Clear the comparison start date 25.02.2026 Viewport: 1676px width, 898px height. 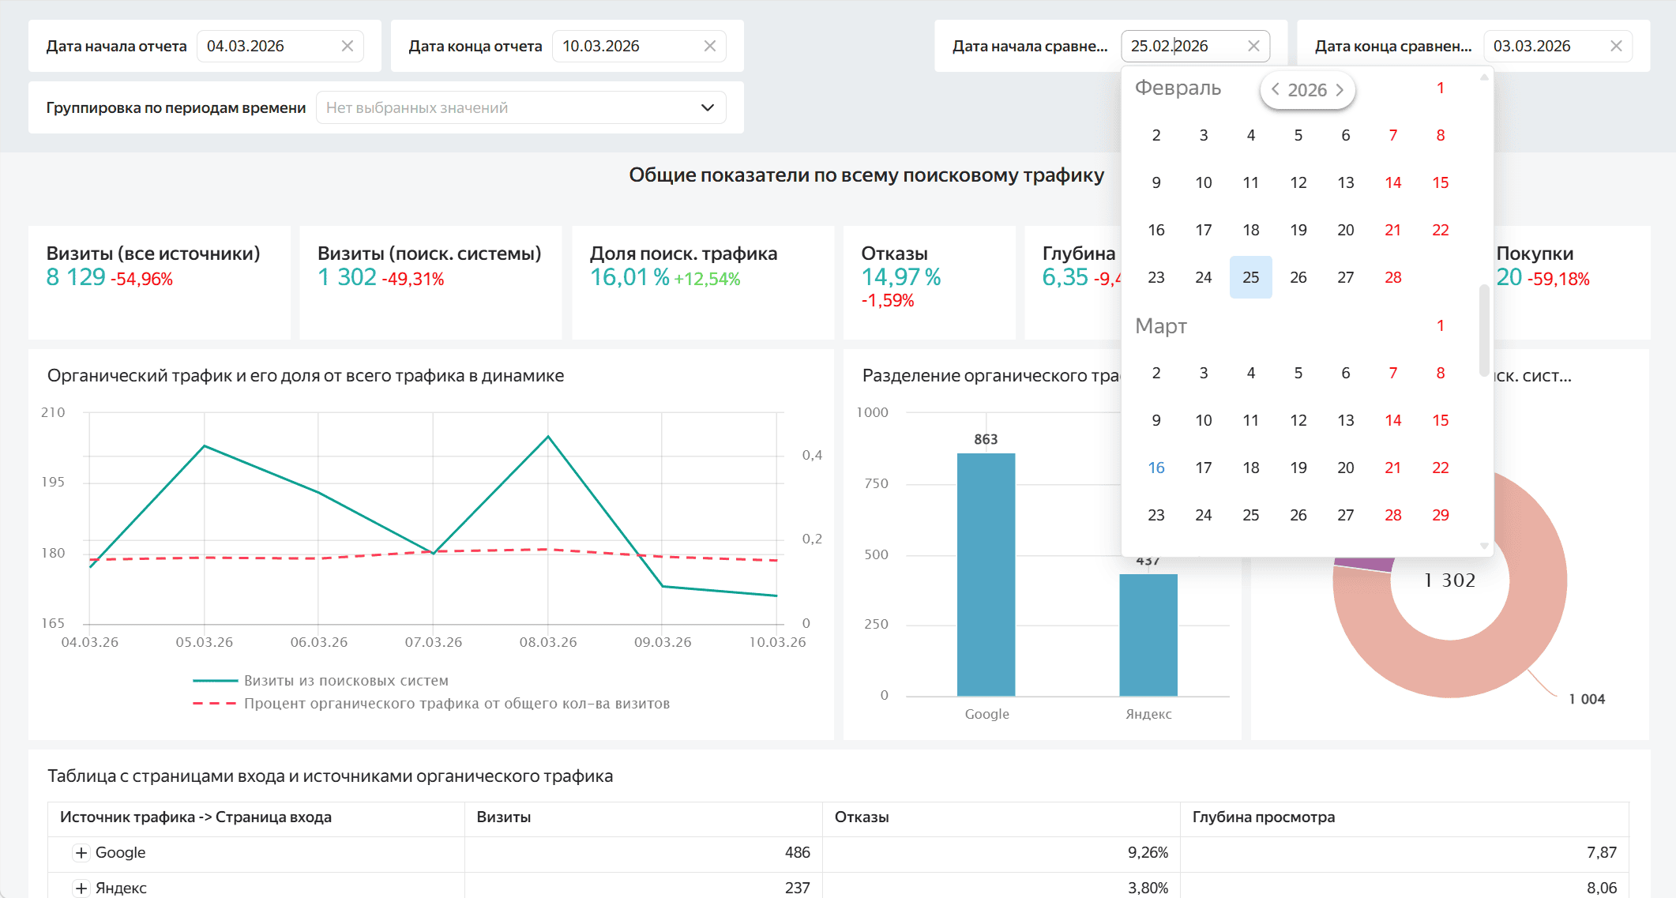point(1253,46)
